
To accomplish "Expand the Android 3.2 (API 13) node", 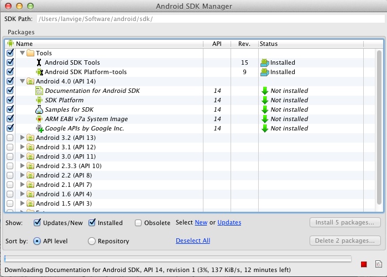I will tap(22, 137).
